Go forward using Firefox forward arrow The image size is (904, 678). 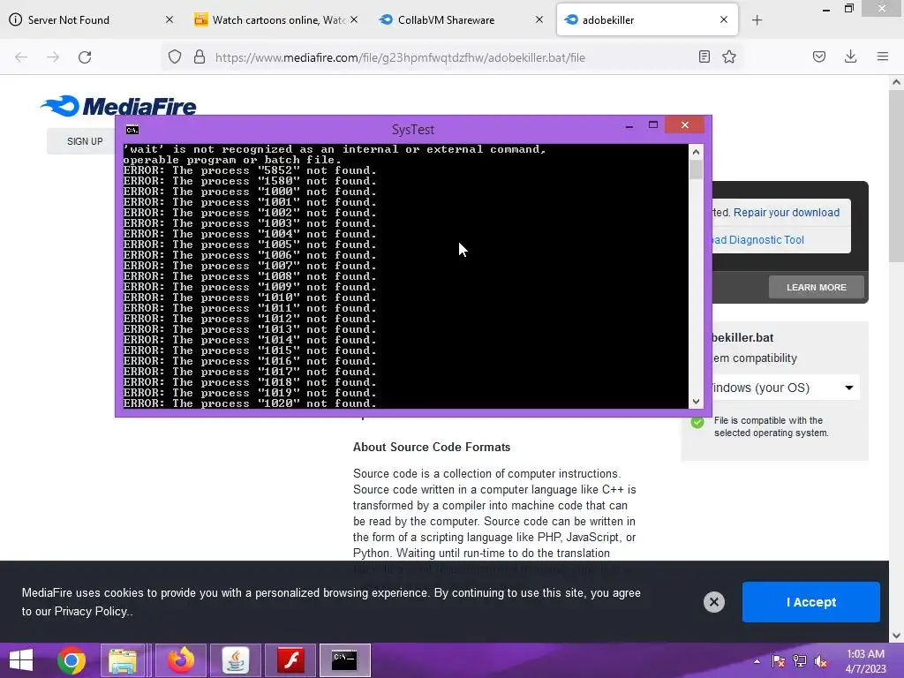53,57
